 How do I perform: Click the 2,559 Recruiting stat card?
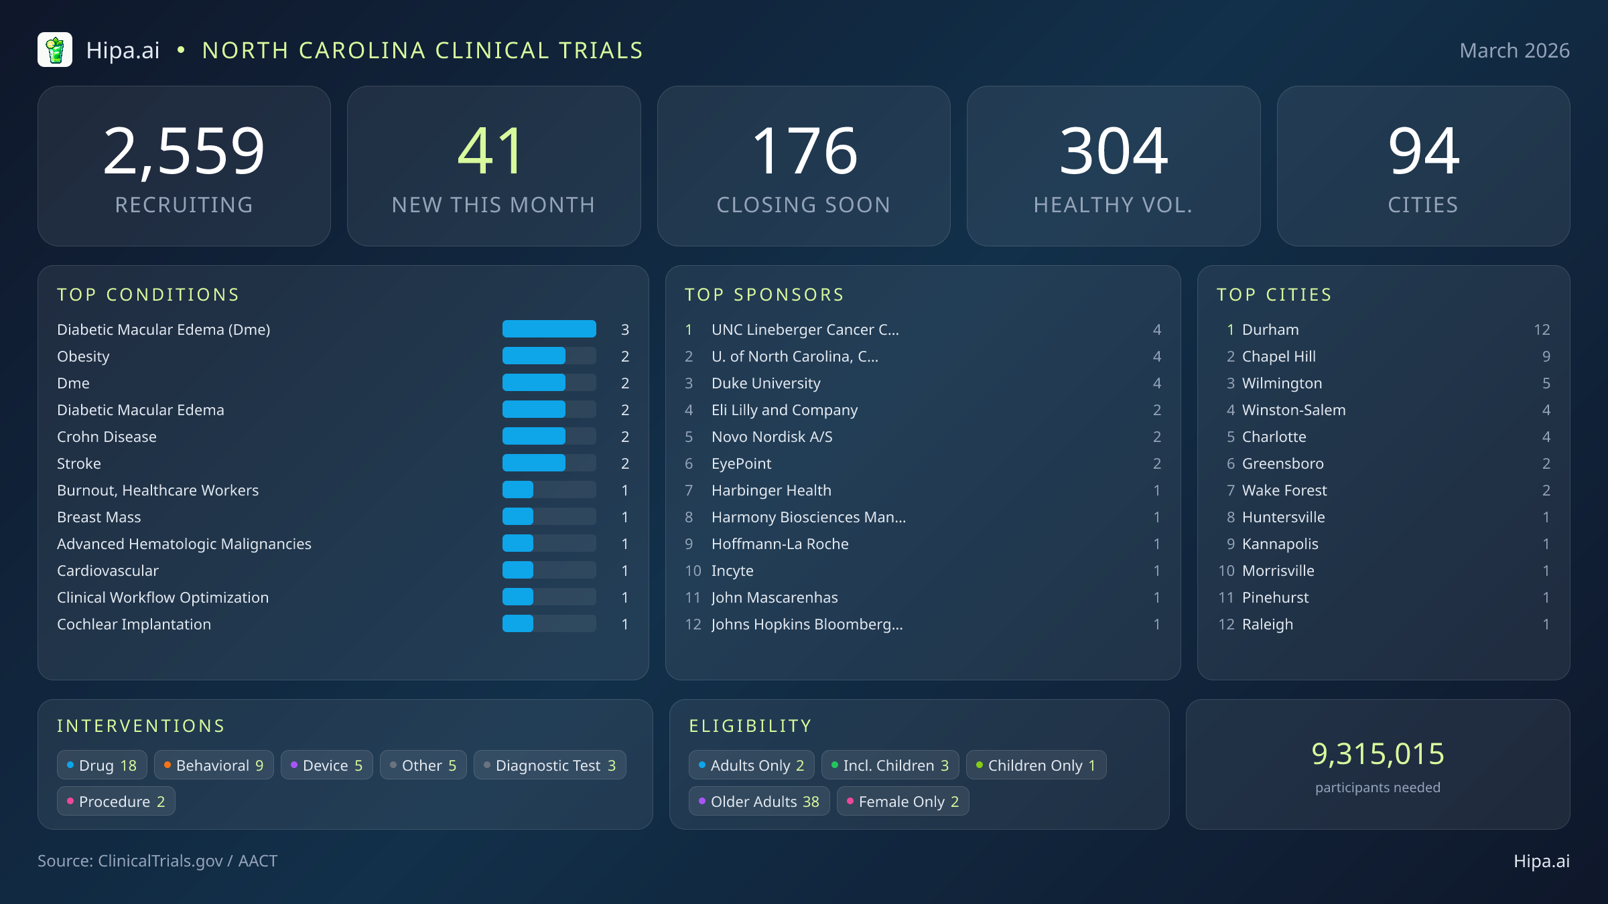click(185, 165)
